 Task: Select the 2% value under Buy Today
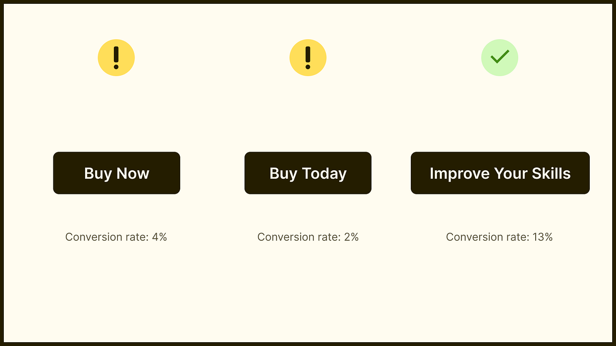(x=352, y=237)
